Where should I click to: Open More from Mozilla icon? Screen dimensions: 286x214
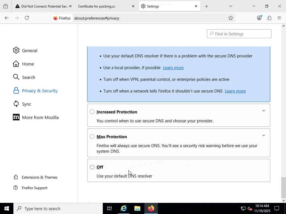[16, 117]
